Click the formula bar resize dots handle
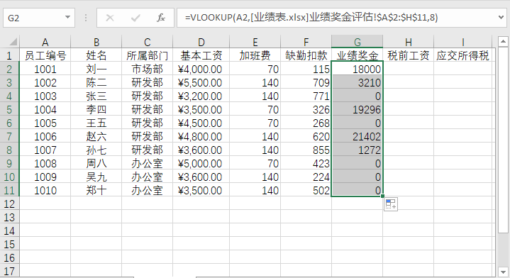 click(x=86, y=18)
